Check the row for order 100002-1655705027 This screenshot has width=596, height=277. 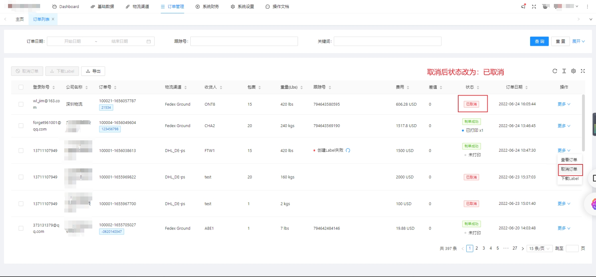tap(21, 228)
